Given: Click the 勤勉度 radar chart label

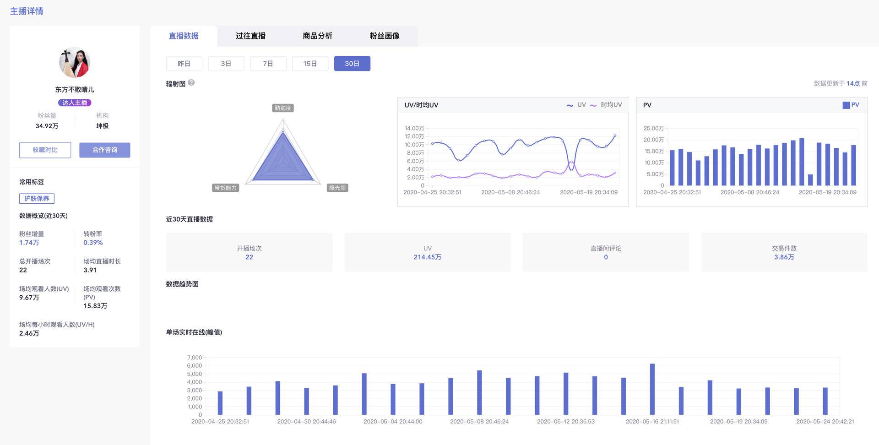Looking at the screenshot, I should pos(283,108).
